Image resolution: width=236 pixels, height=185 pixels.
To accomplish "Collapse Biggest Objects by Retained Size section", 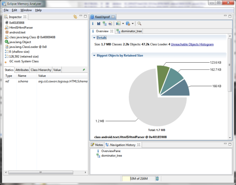I will (94, 55).
